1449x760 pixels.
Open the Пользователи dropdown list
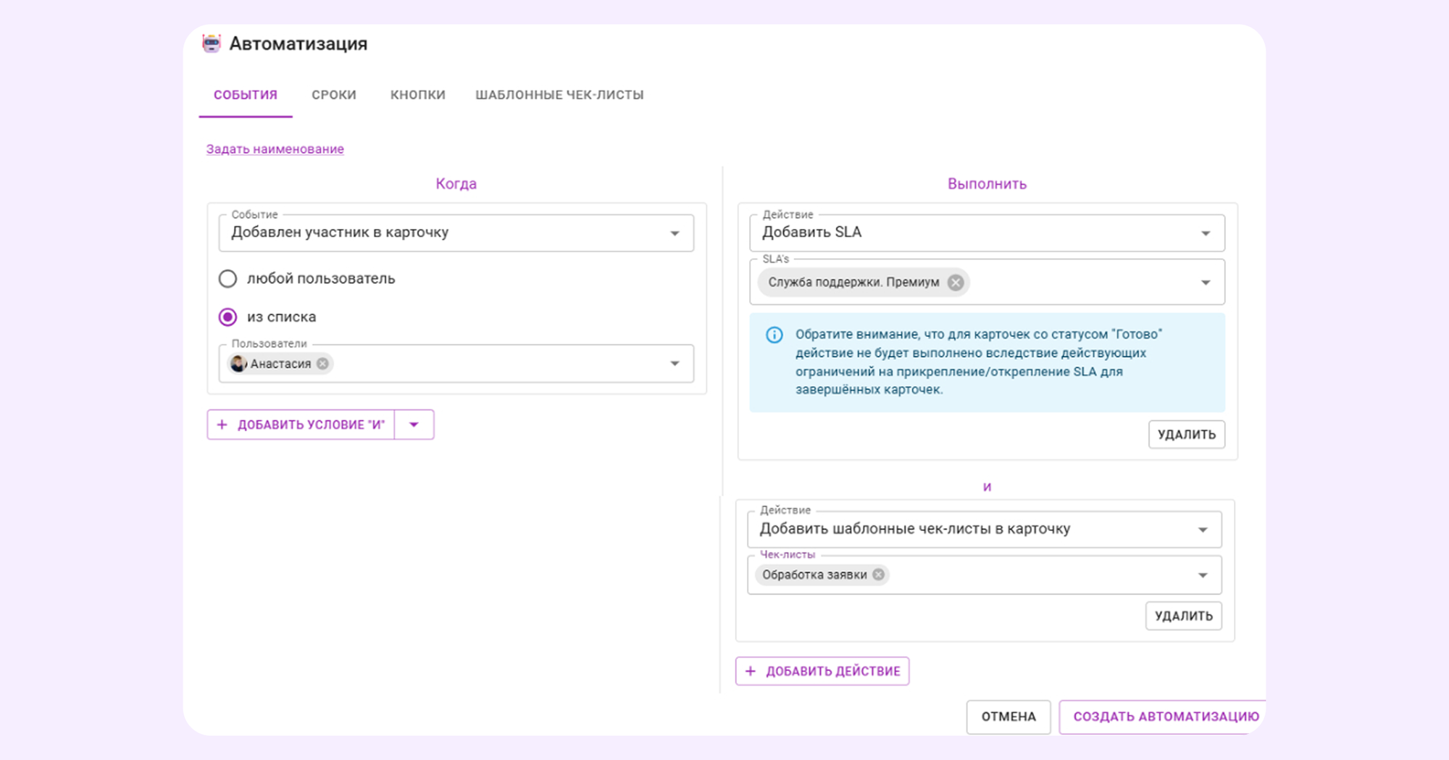pyautogui.click(x=675, y=364)
